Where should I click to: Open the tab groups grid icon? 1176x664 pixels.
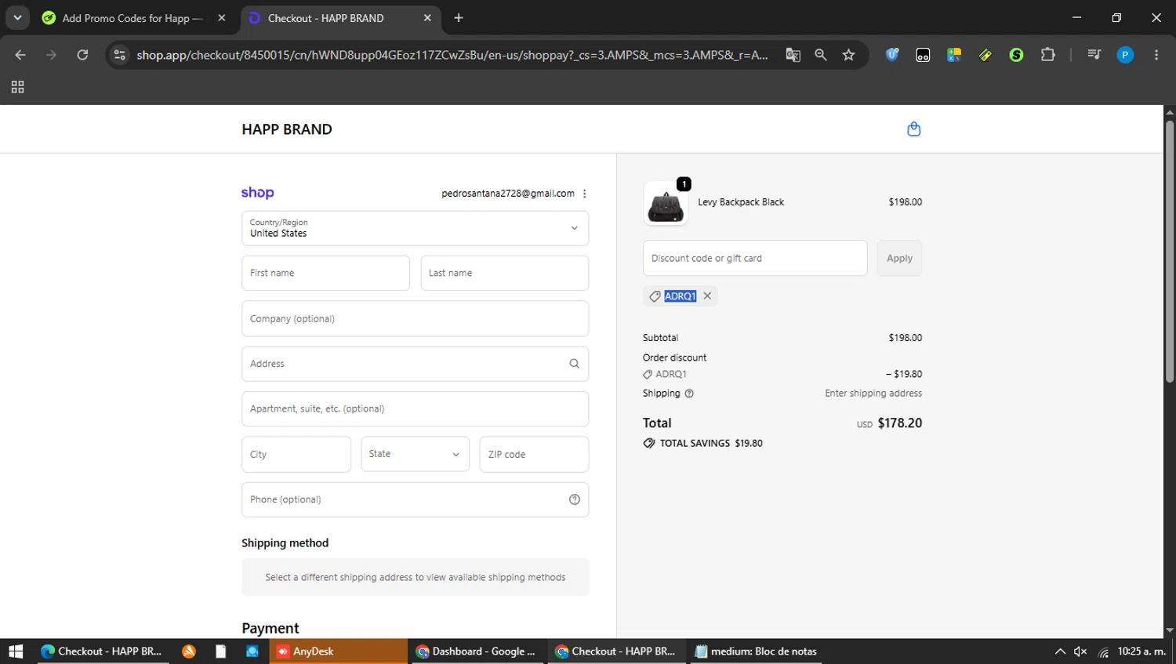coord(17,87)
